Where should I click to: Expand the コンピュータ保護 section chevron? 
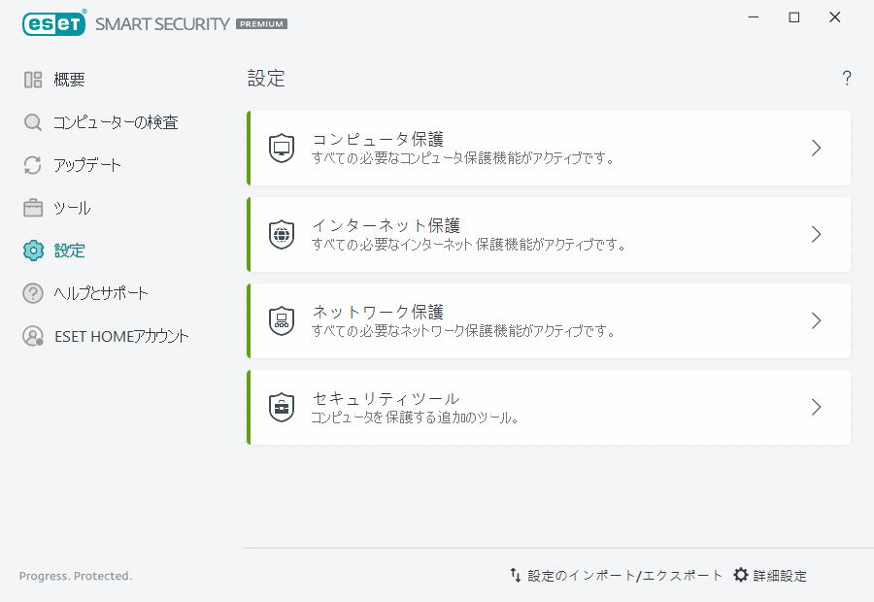816,148
